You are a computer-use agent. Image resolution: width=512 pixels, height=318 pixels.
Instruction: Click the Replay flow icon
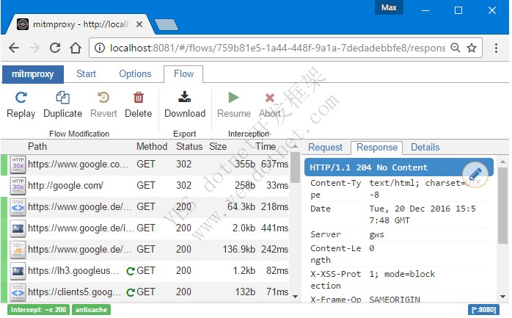coord(21,98)
